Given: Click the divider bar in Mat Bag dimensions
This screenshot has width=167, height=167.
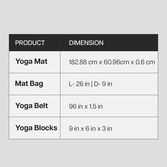Looking at the screenshot, I should click(x=92, y=84).
